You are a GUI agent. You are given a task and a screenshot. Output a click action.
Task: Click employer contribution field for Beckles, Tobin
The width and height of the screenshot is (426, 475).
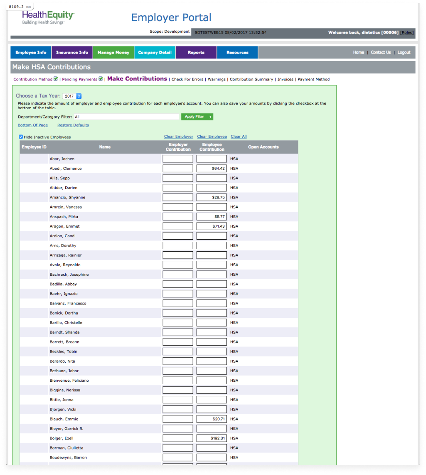pyautogui.click(x=177, y=351)
